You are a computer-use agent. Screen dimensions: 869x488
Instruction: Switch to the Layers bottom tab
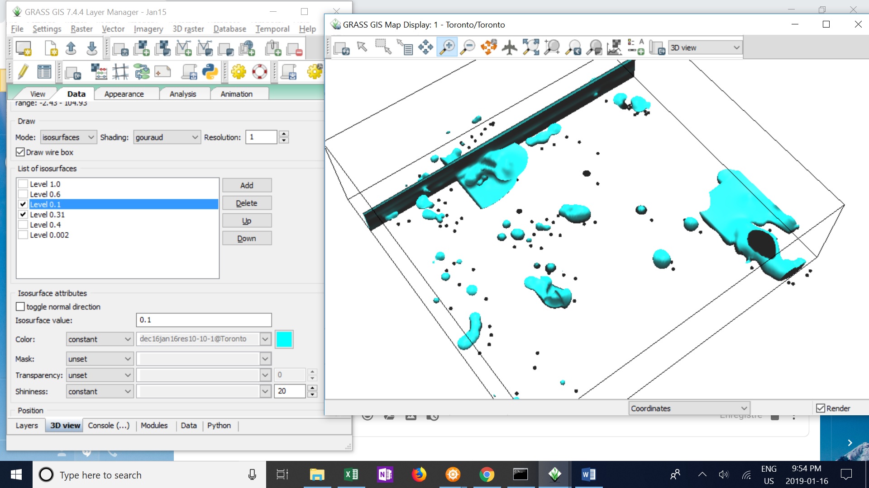click(27, 426)
